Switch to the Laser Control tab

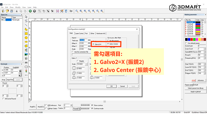[79, 34]
